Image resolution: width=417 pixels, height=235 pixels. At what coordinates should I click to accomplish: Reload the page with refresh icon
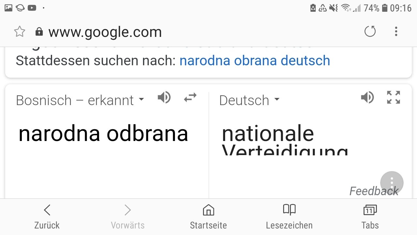pyautogui.click(x=370, y=32)
